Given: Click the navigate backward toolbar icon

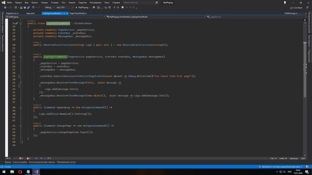Looking at the screenshot, I should (5, 8).
